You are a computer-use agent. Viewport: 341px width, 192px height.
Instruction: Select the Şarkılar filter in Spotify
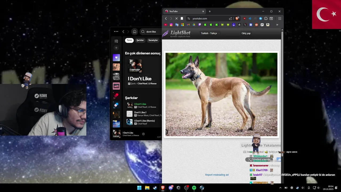[140, 40]
